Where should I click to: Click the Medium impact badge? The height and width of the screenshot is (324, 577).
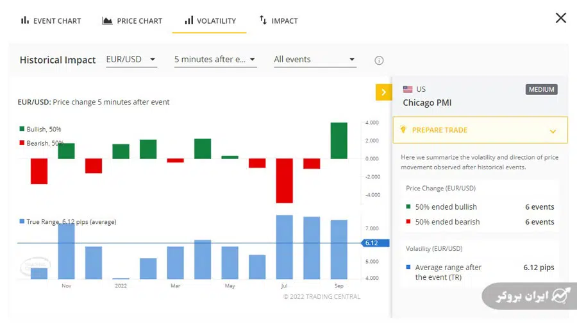(x=541, y=90)
